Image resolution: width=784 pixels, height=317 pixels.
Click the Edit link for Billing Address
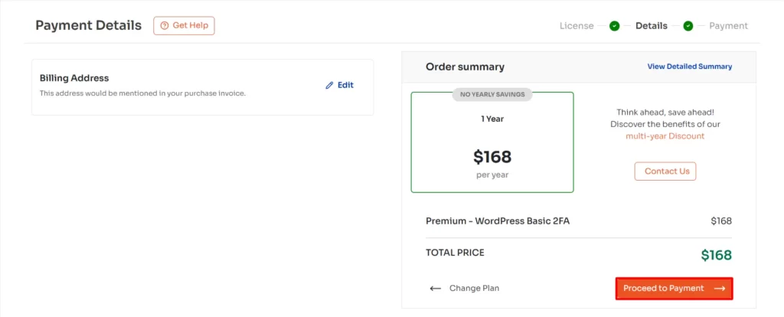pos(345,85)
